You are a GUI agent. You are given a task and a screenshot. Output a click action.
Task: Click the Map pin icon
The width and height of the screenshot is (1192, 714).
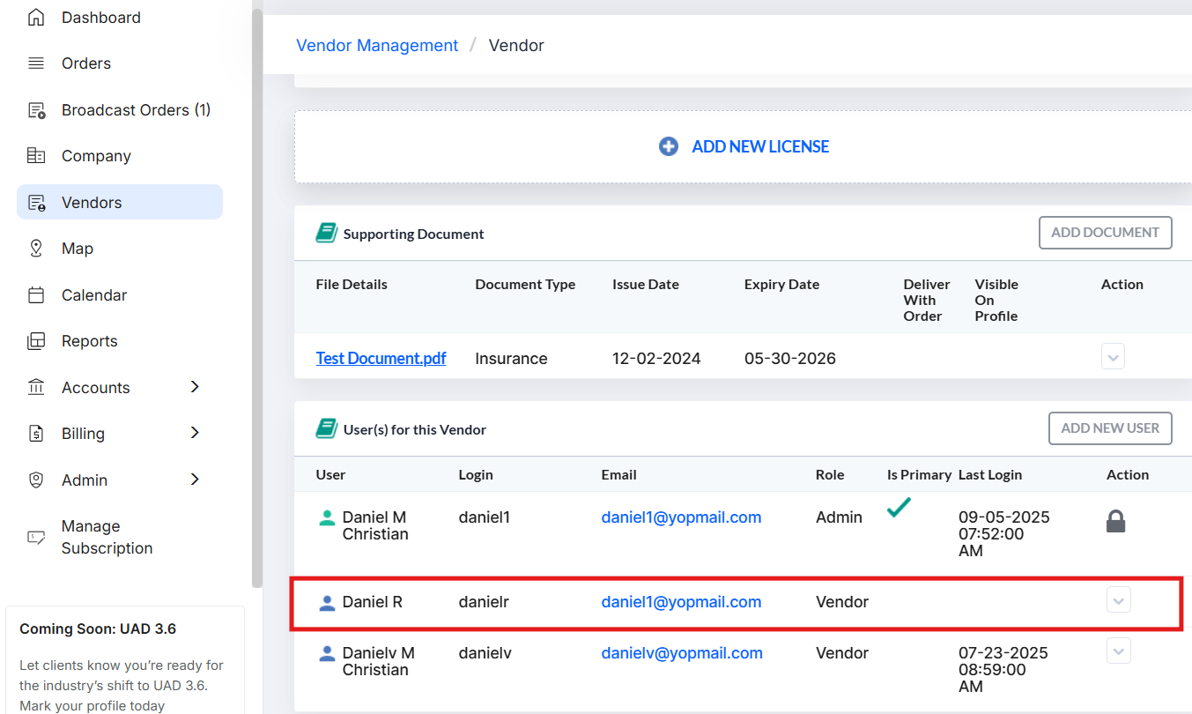click(36, 249)
